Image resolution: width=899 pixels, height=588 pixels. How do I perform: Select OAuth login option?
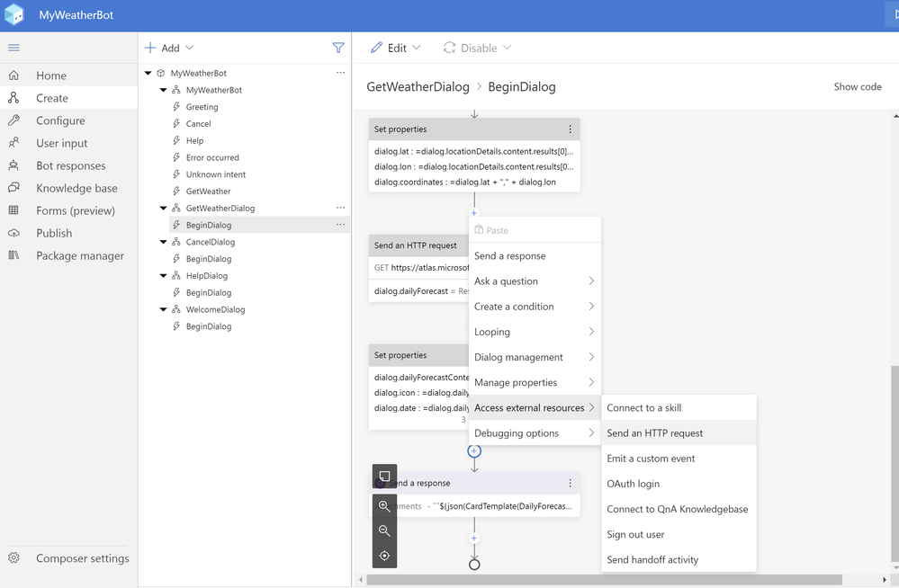(679, 484)
